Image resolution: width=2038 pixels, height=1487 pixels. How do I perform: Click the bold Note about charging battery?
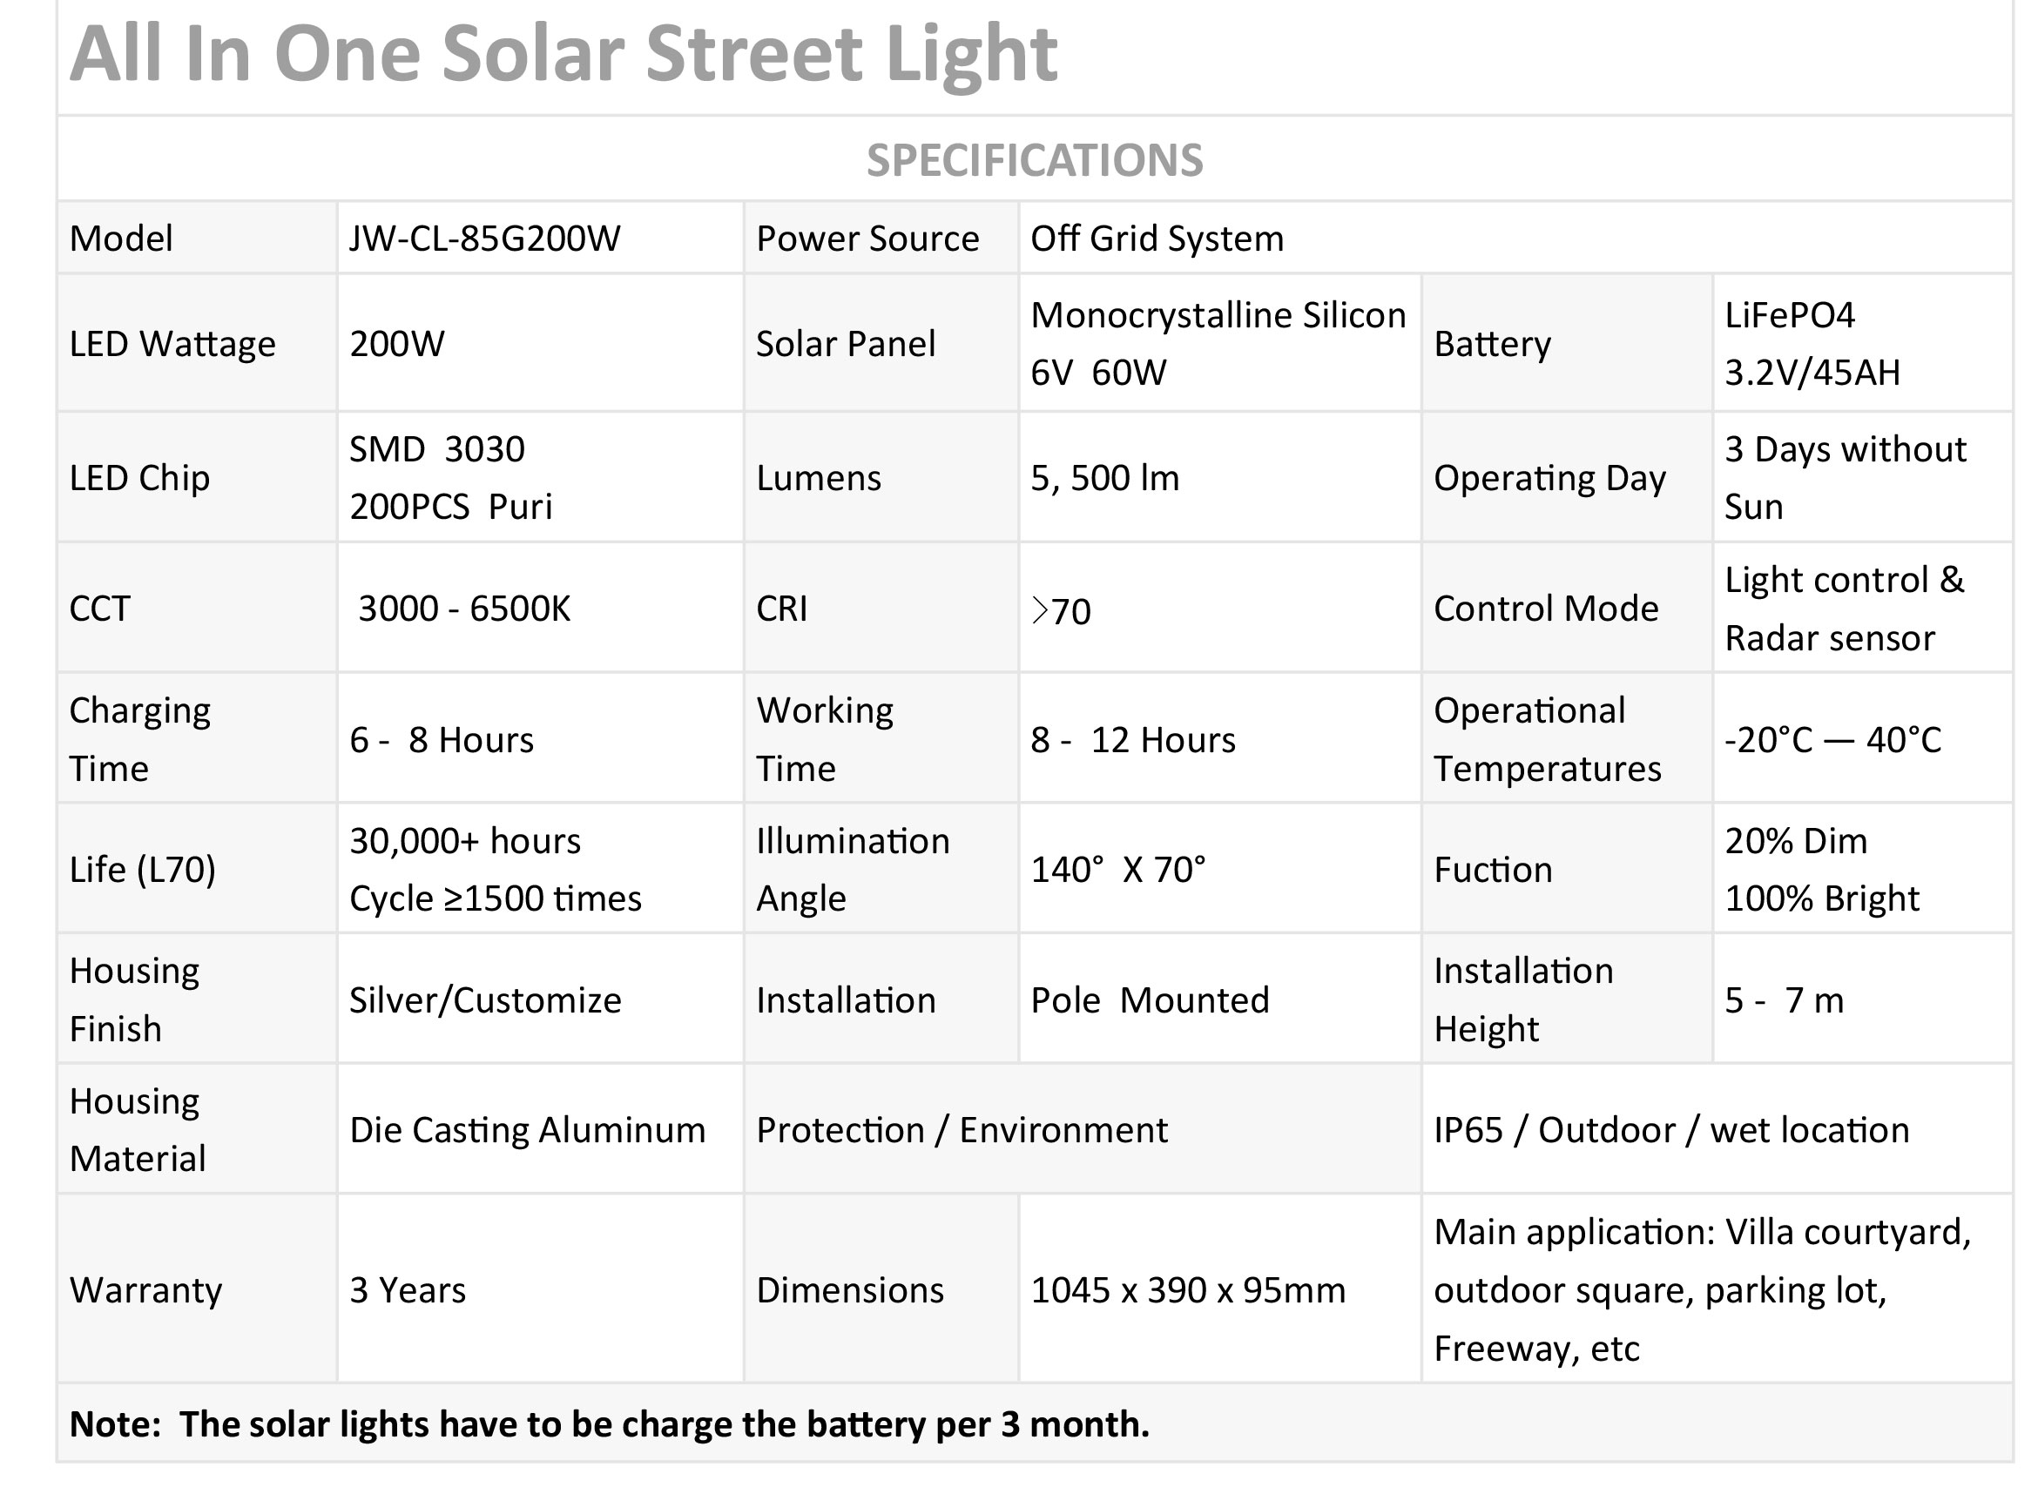tap(609, 1424)
